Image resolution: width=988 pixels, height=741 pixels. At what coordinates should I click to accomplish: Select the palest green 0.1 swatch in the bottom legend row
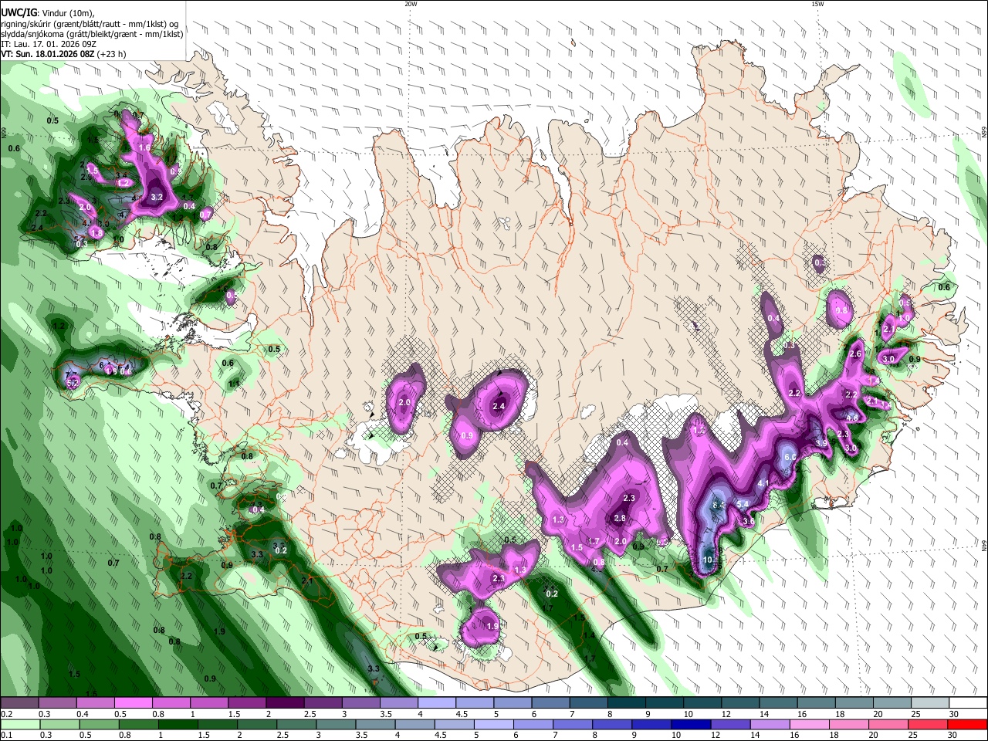pos(19,724)
